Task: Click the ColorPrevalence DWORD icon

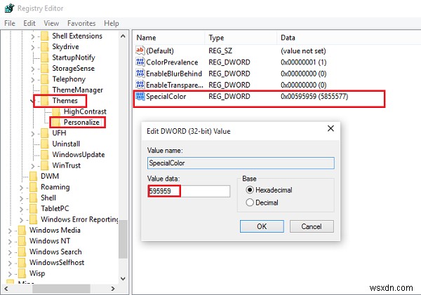Action: pyautogui.click(x=140, y=62)
